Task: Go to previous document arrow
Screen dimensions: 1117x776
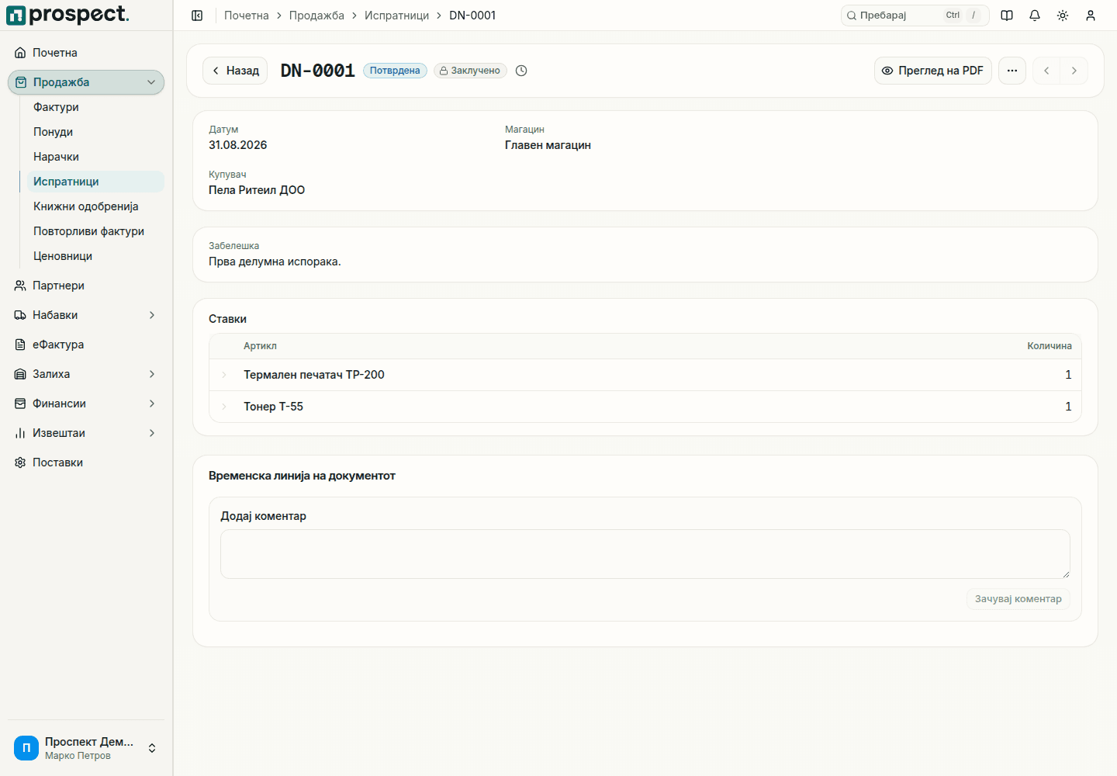Action: pyautogui.click(x=1046, y=71)
